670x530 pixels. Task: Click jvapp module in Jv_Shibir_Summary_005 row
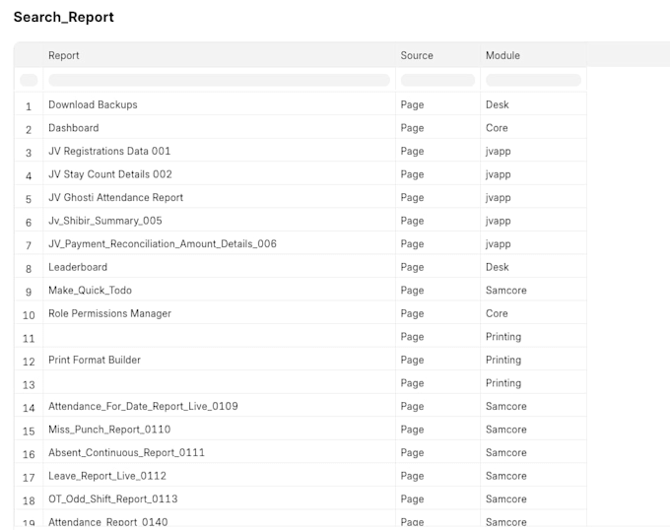pyautogui.click(x=498, y=221)
